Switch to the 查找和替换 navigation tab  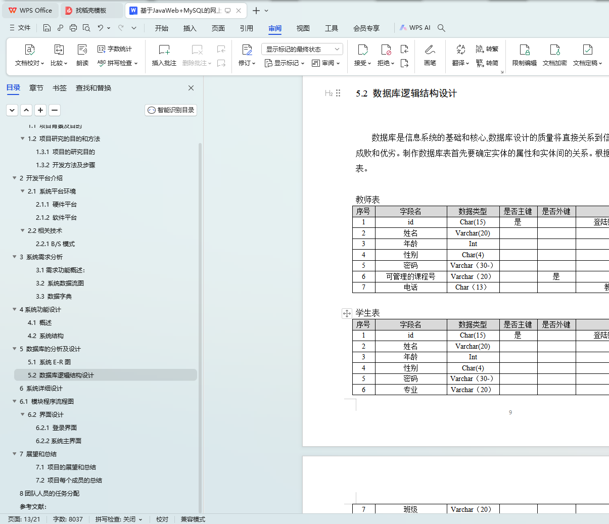click(x=93, y=88)
